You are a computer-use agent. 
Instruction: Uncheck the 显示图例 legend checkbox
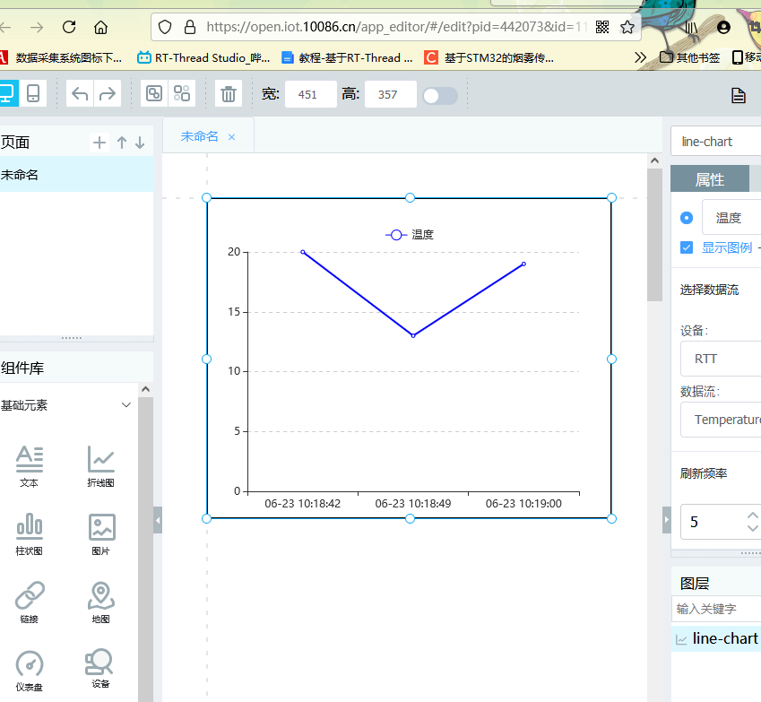[686, 247]
